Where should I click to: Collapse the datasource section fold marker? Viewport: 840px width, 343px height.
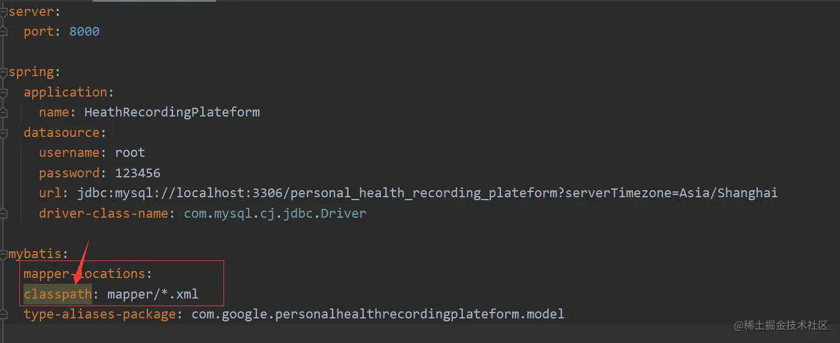tap(4, 133)
